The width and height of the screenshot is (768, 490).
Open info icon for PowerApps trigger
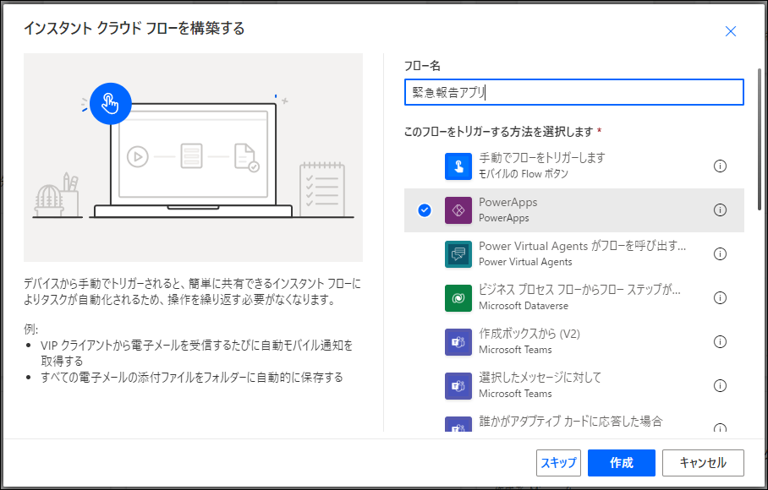point(720,210)
